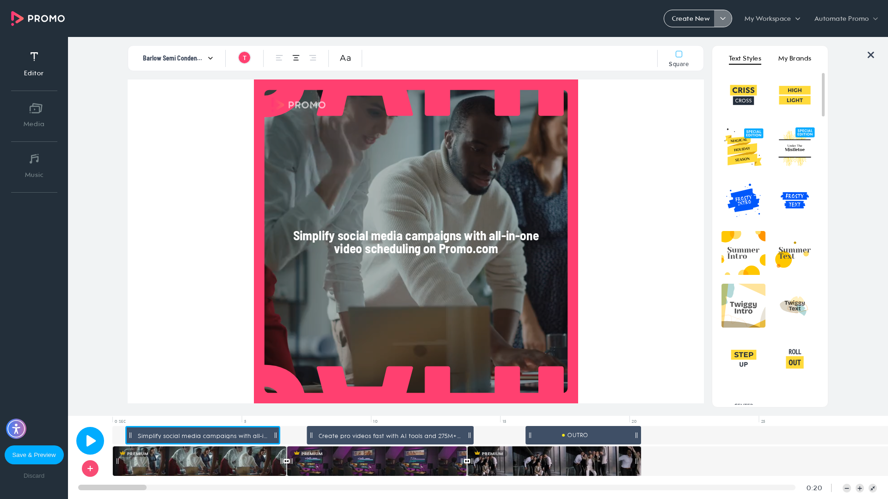
Task: Apply the Twiggy Intro text style
Action: pyautogui.click(x=743, y=305)
